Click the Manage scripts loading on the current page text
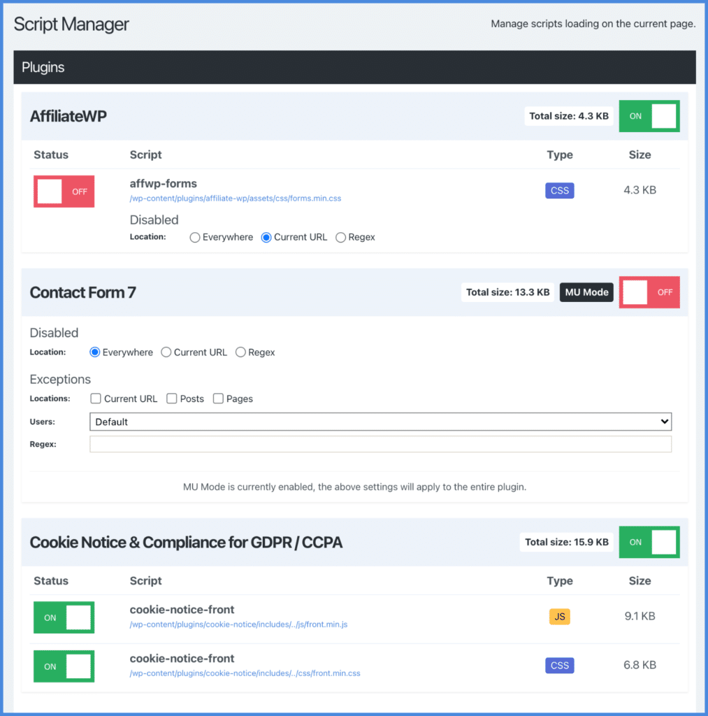 click(x=593, y=24)
